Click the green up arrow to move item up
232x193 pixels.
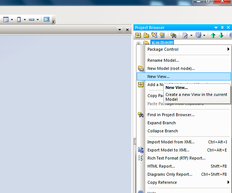213,35
